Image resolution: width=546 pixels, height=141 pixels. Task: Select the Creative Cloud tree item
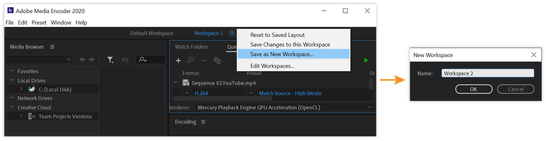pos(34,108)
